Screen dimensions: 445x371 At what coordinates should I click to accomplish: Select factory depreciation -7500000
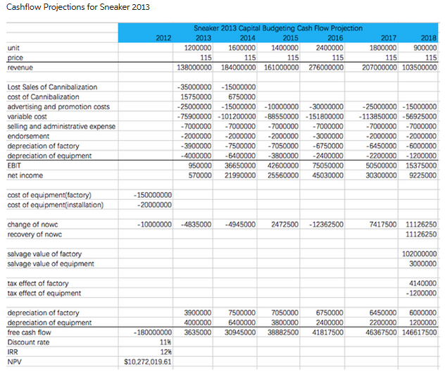(x=240, y=146)
